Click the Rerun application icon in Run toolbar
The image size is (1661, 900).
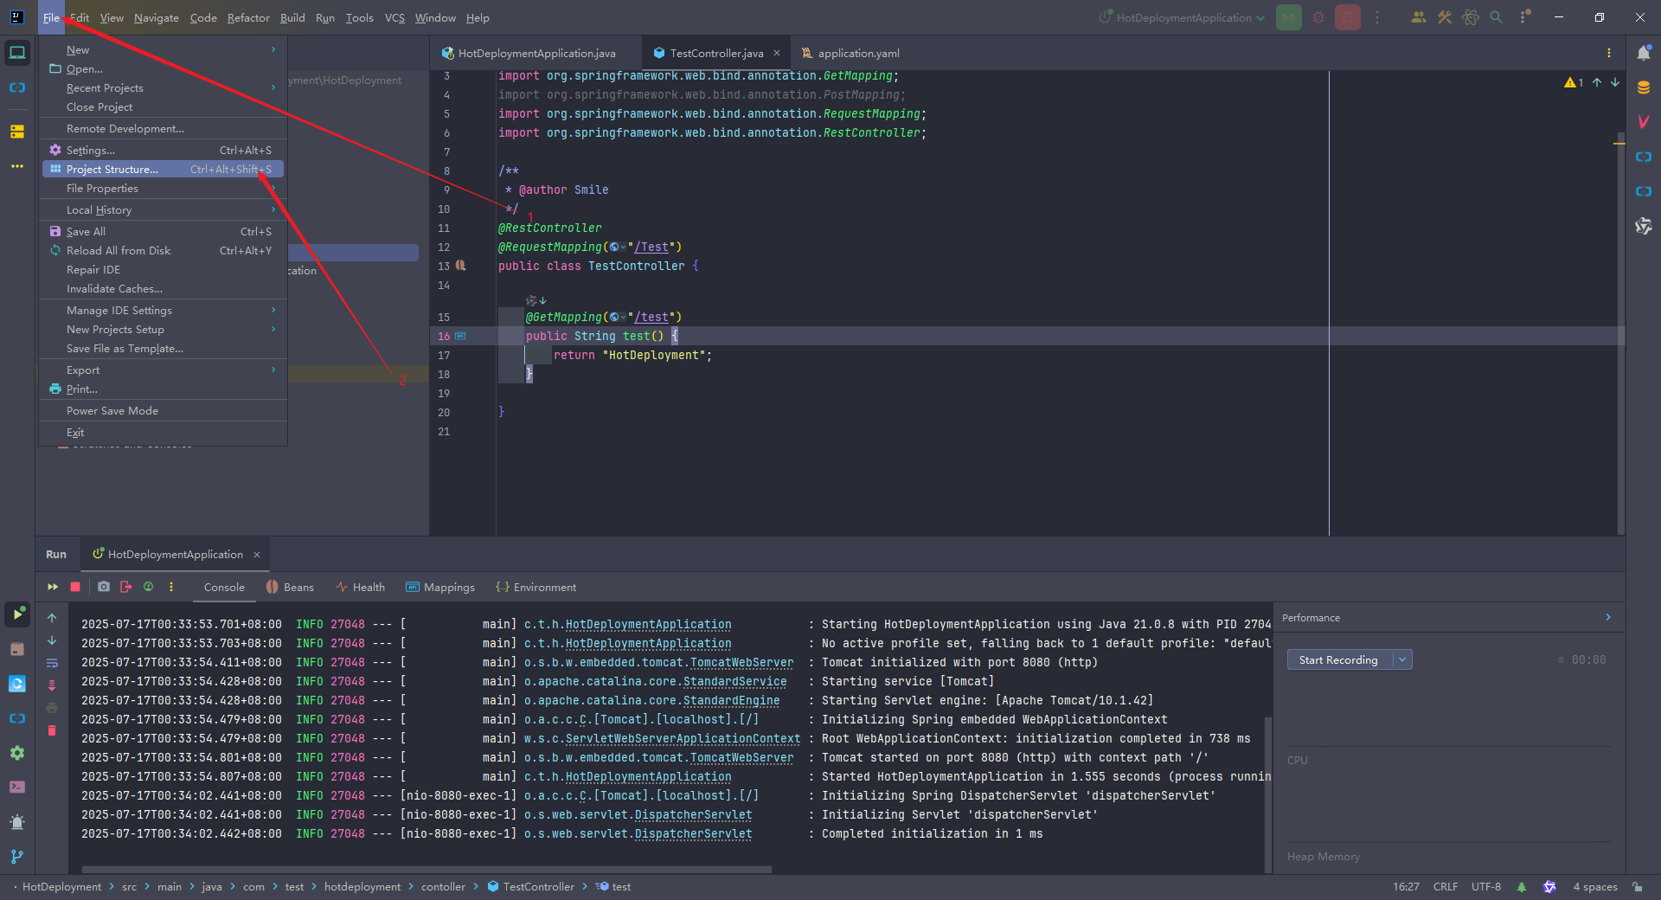[53, 587]
